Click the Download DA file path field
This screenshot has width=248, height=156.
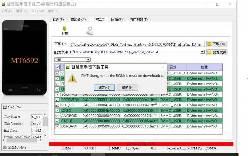tap(137, 44)
